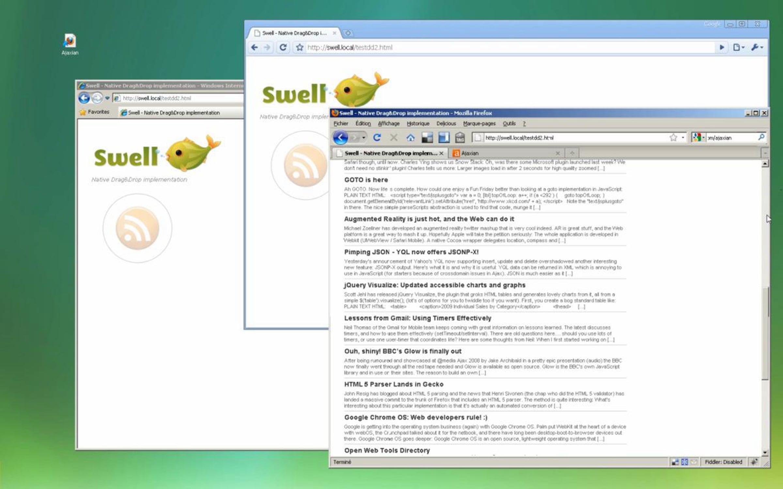The height and width of the screenshot is (489, 783).
Task: Go forward in the Internet Explorer window
Action: click(97, 98)
